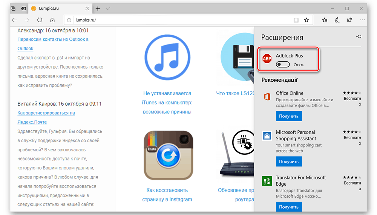Show tab previews chevron
The image size is (377, 215).
point(108,9)
